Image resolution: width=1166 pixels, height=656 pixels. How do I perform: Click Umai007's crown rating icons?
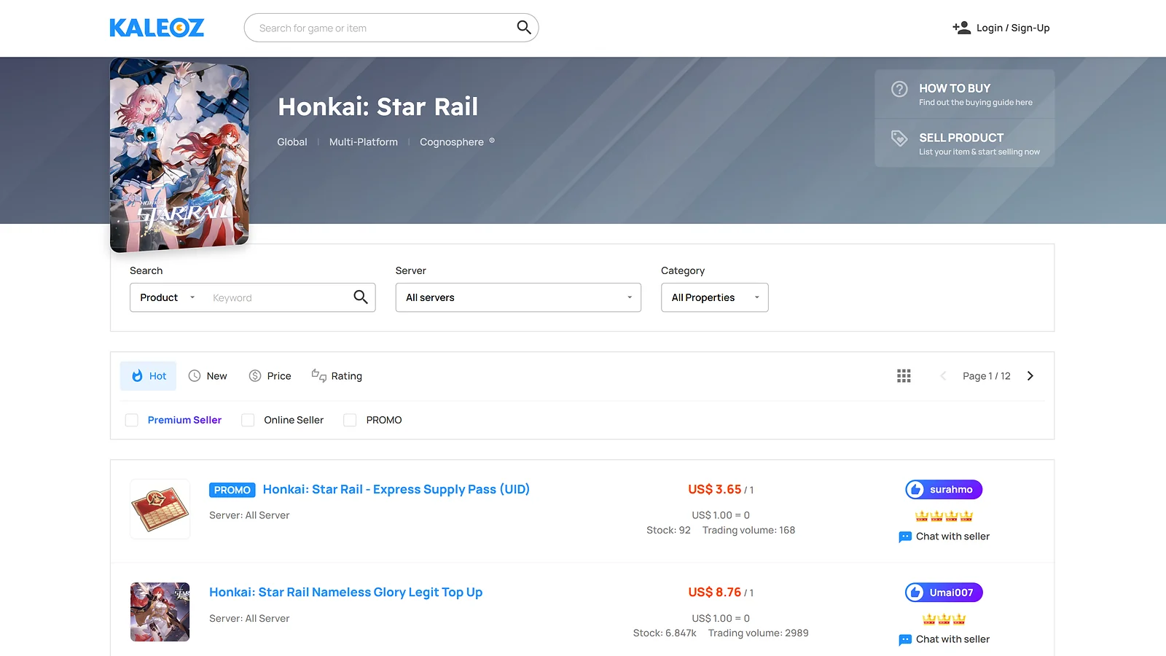coord(944,619)
